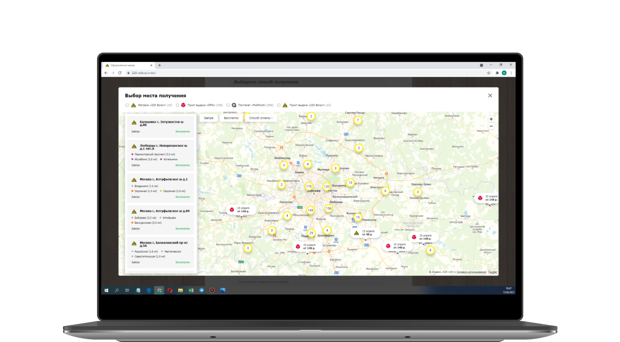
Task: Open Excel from the taskbar
Action: tap(191, 290)
